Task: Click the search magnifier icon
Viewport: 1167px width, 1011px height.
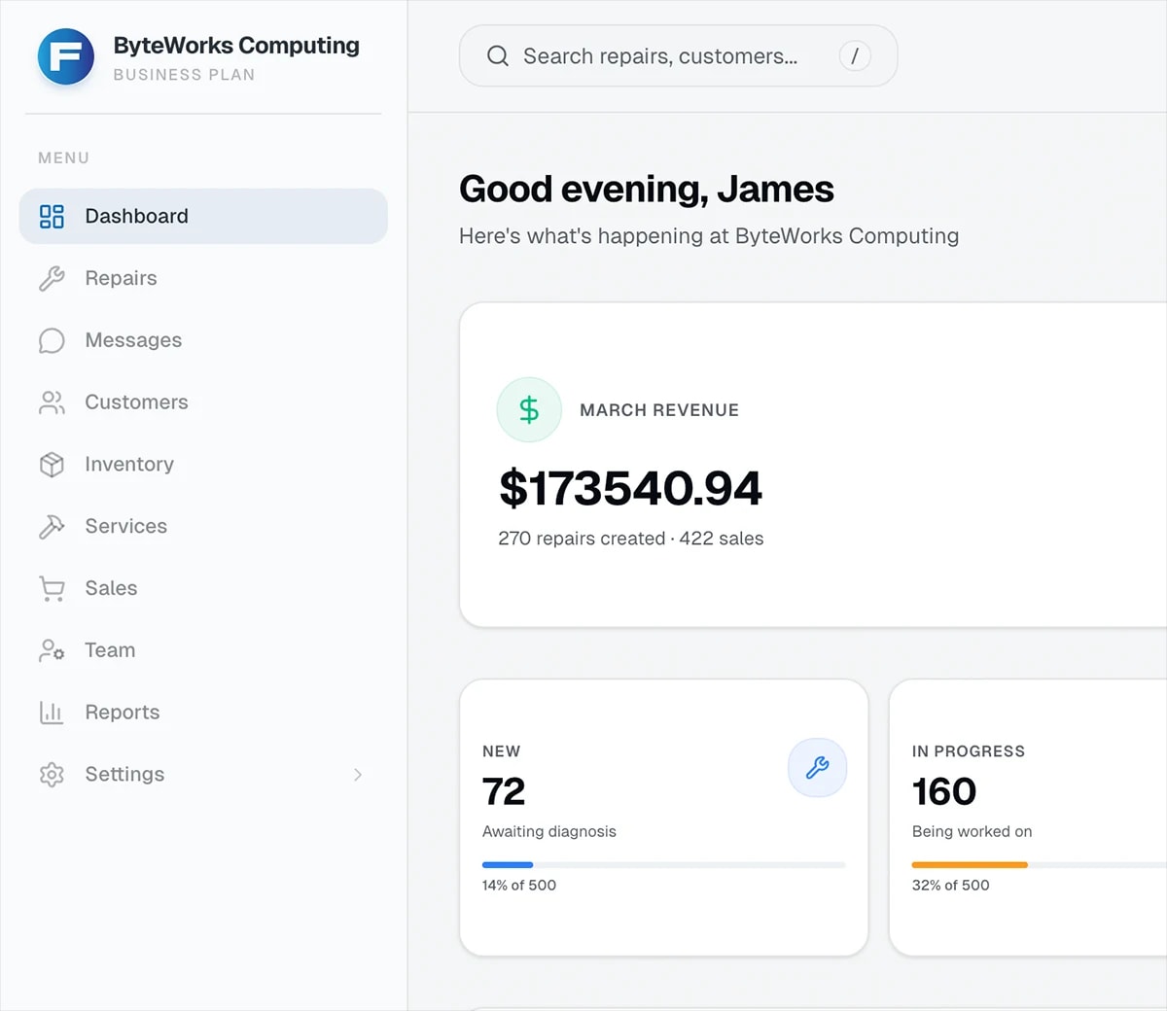Action: coord(497,55)
